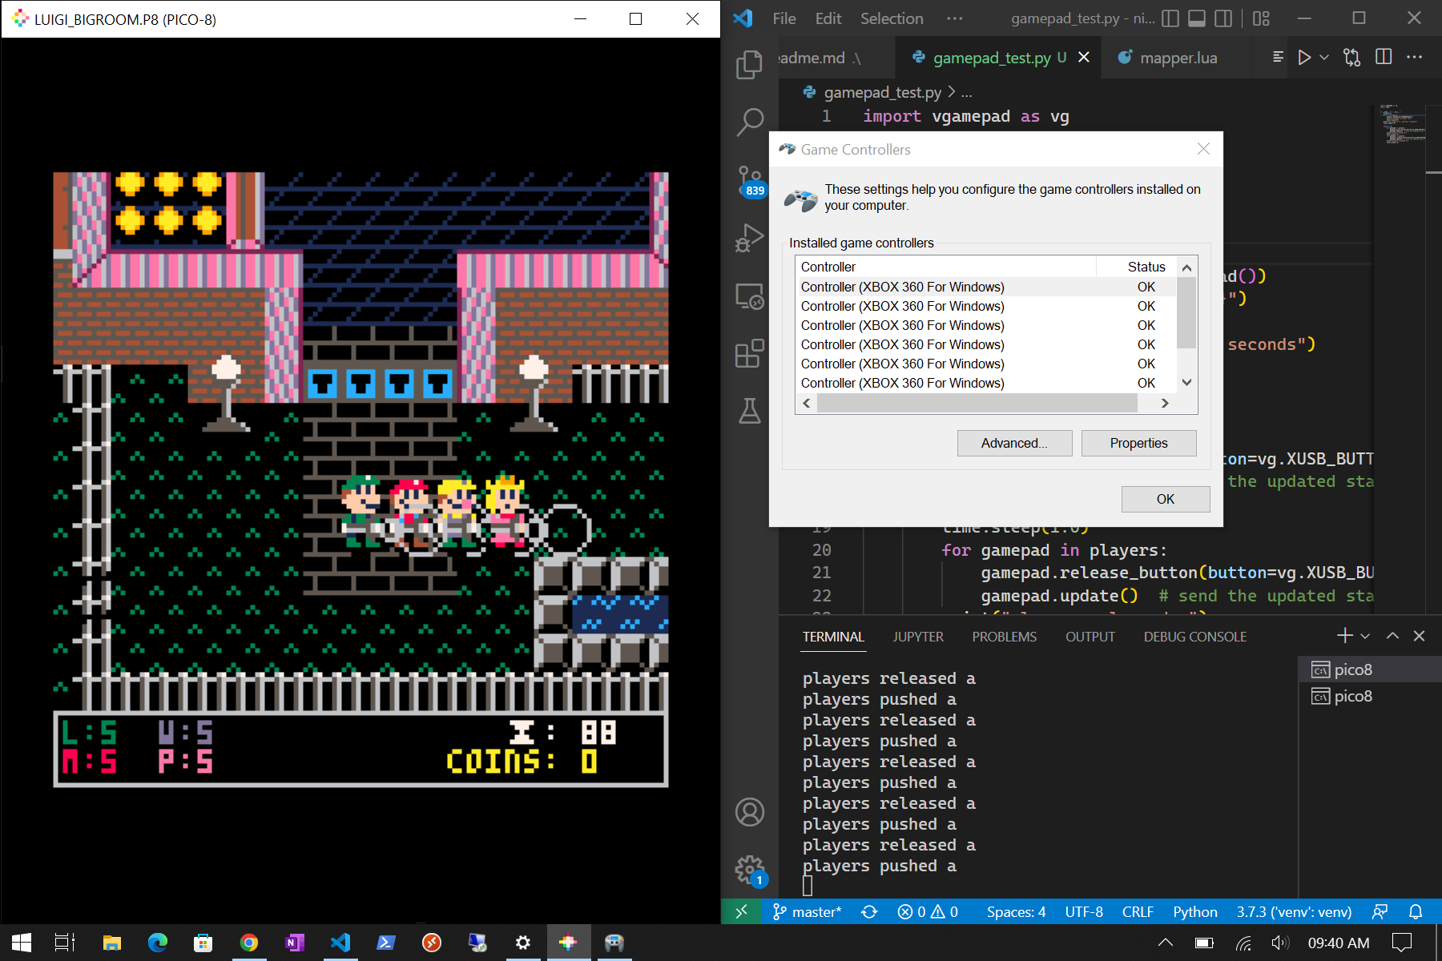Open Customize Layout icon in title bar
This screenshot has height=961, width=1442.
(x=1262, y=18)
